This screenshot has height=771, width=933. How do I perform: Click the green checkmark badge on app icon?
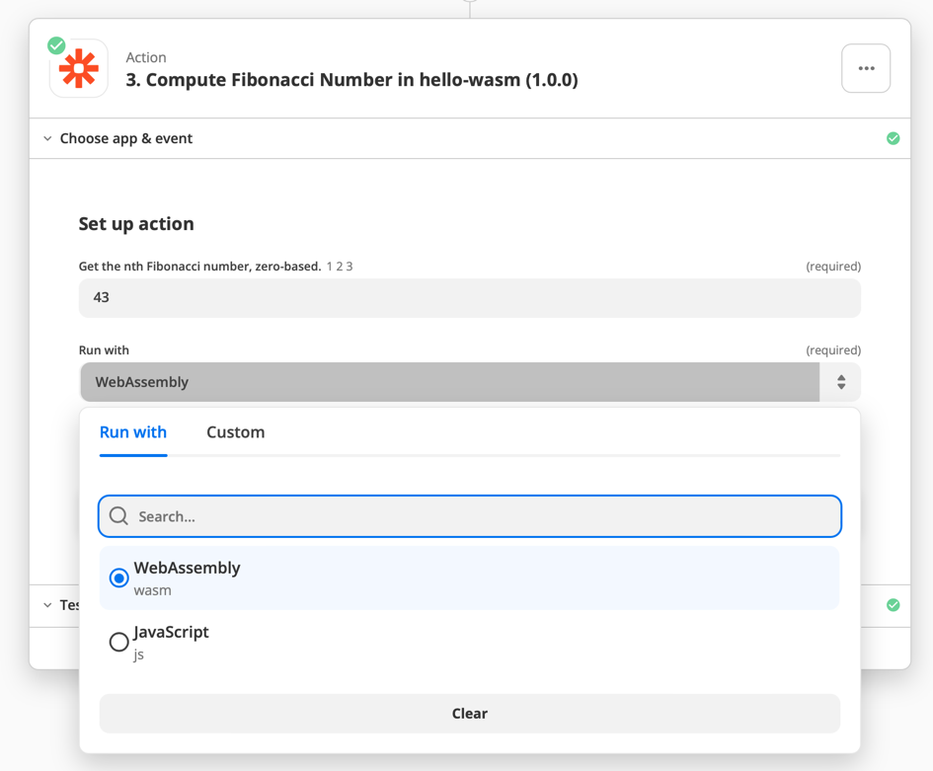(x=57, y=45)
